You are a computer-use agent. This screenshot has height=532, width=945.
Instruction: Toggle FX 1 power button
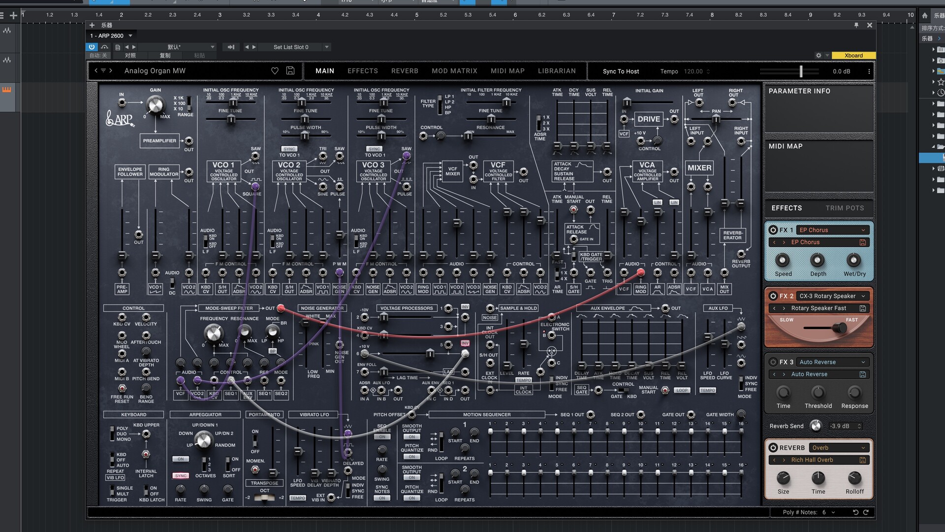pos(773,230)
